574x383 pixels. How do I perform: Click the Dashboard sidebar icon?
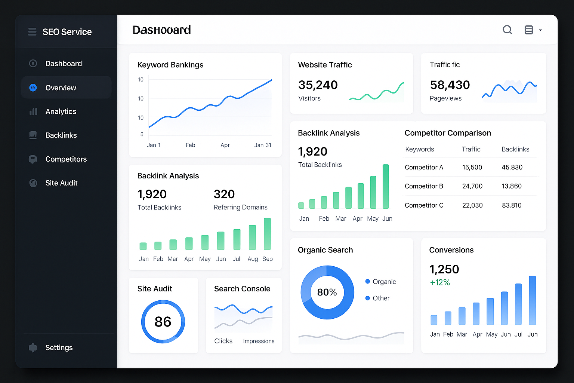pos(33,64)
